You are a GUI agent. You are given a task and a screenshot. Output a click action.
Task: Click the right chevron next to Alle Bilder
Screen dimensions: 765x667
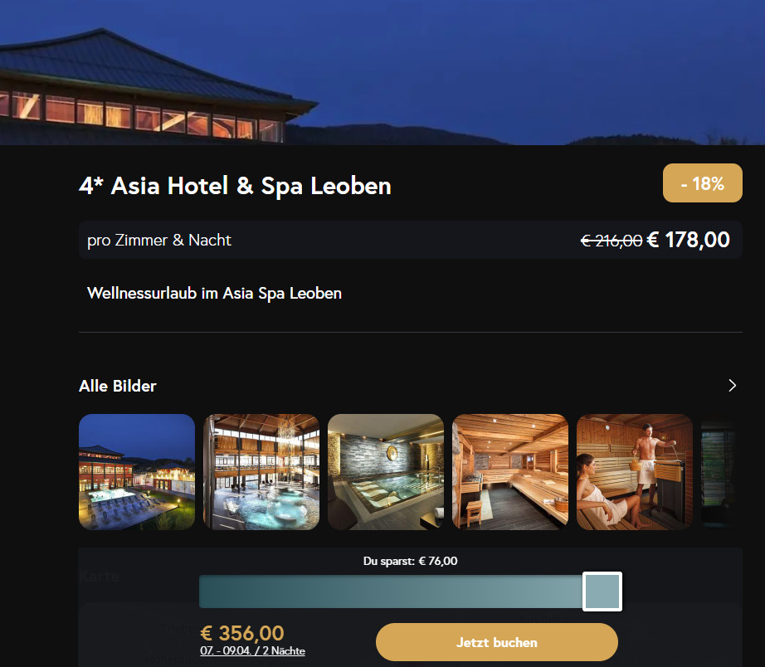732,386
